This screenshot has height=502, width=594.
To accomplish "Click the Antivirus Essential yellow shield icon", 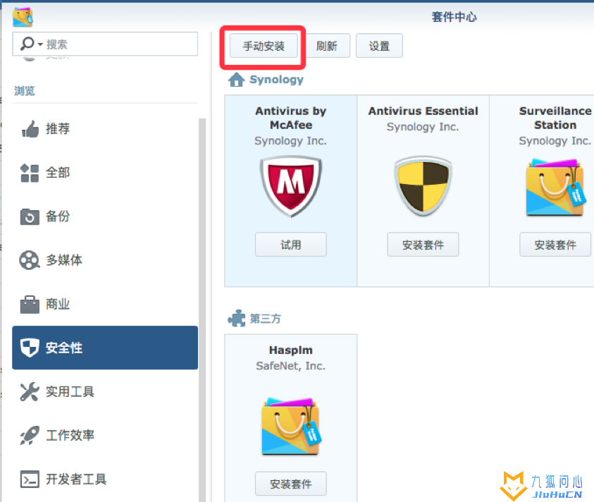I will [x=423, y=186].
